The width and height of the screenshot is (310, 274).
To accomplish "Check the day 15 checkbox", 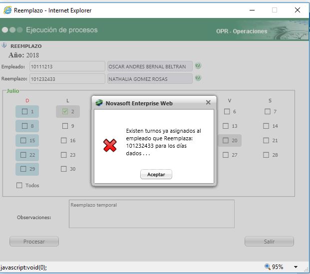I will (23, 140).
